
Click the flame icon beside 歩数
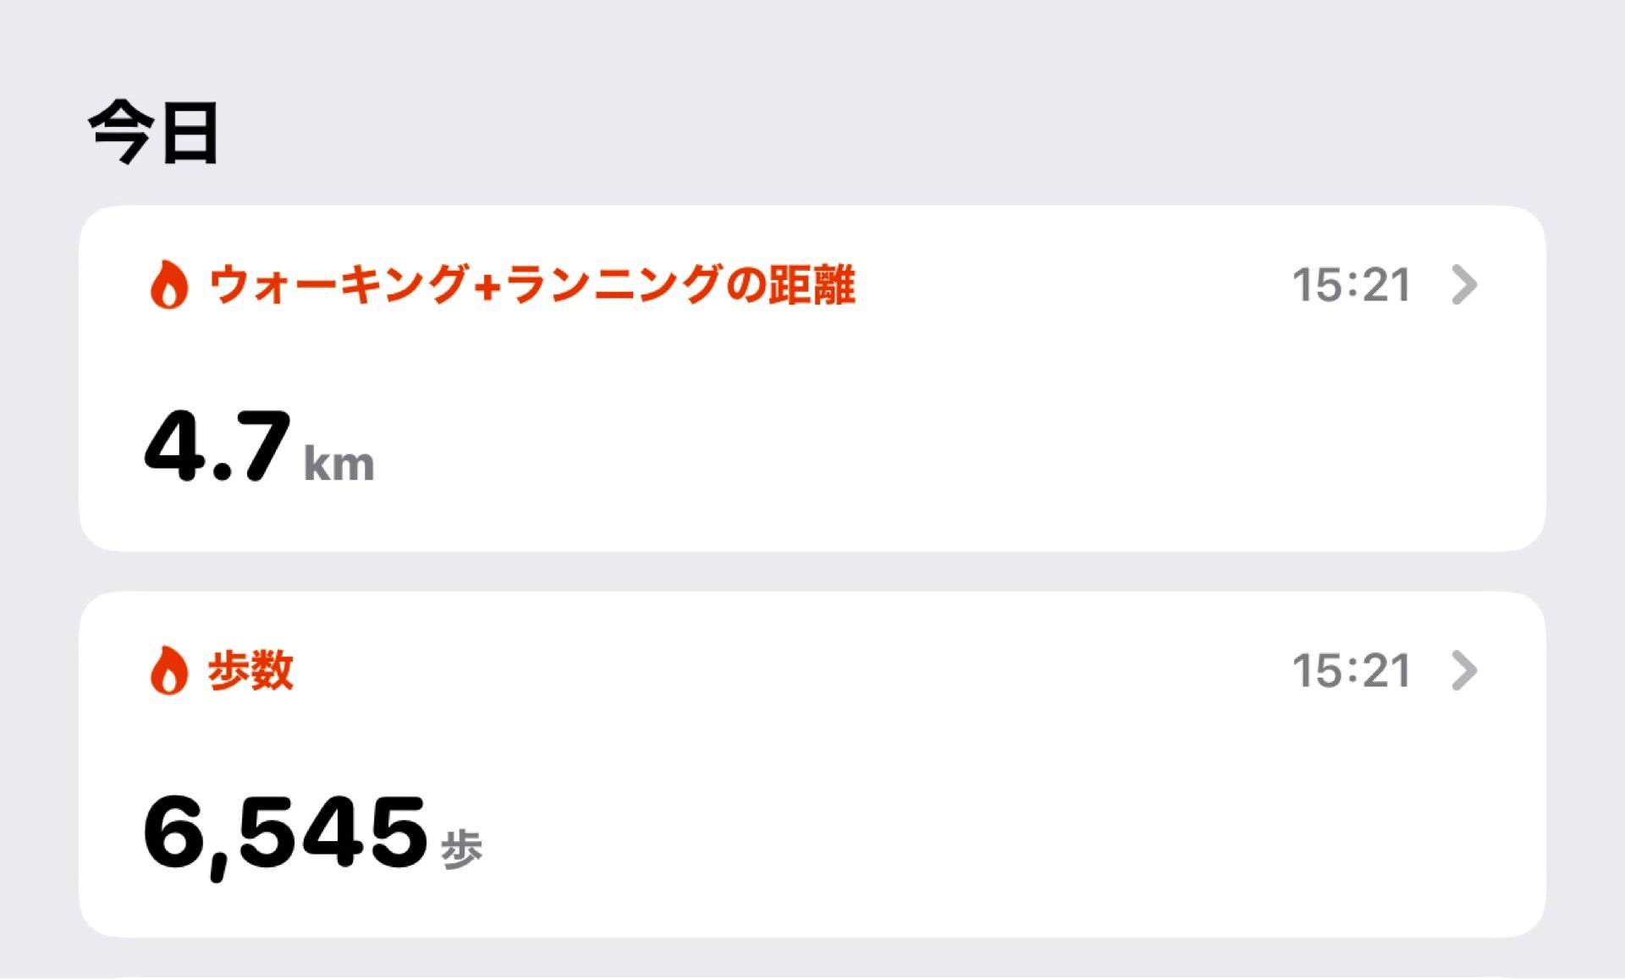click(168, 670)
